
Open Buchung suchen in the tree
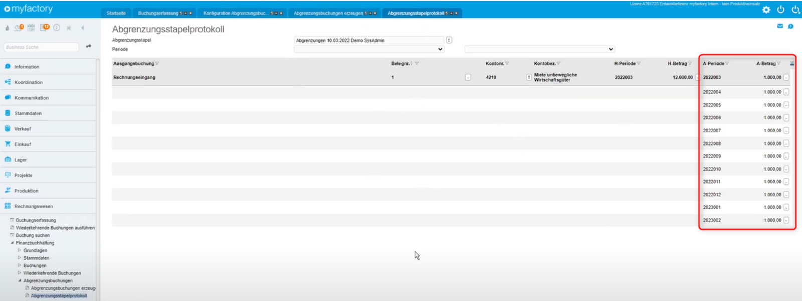tap(33, 235)
